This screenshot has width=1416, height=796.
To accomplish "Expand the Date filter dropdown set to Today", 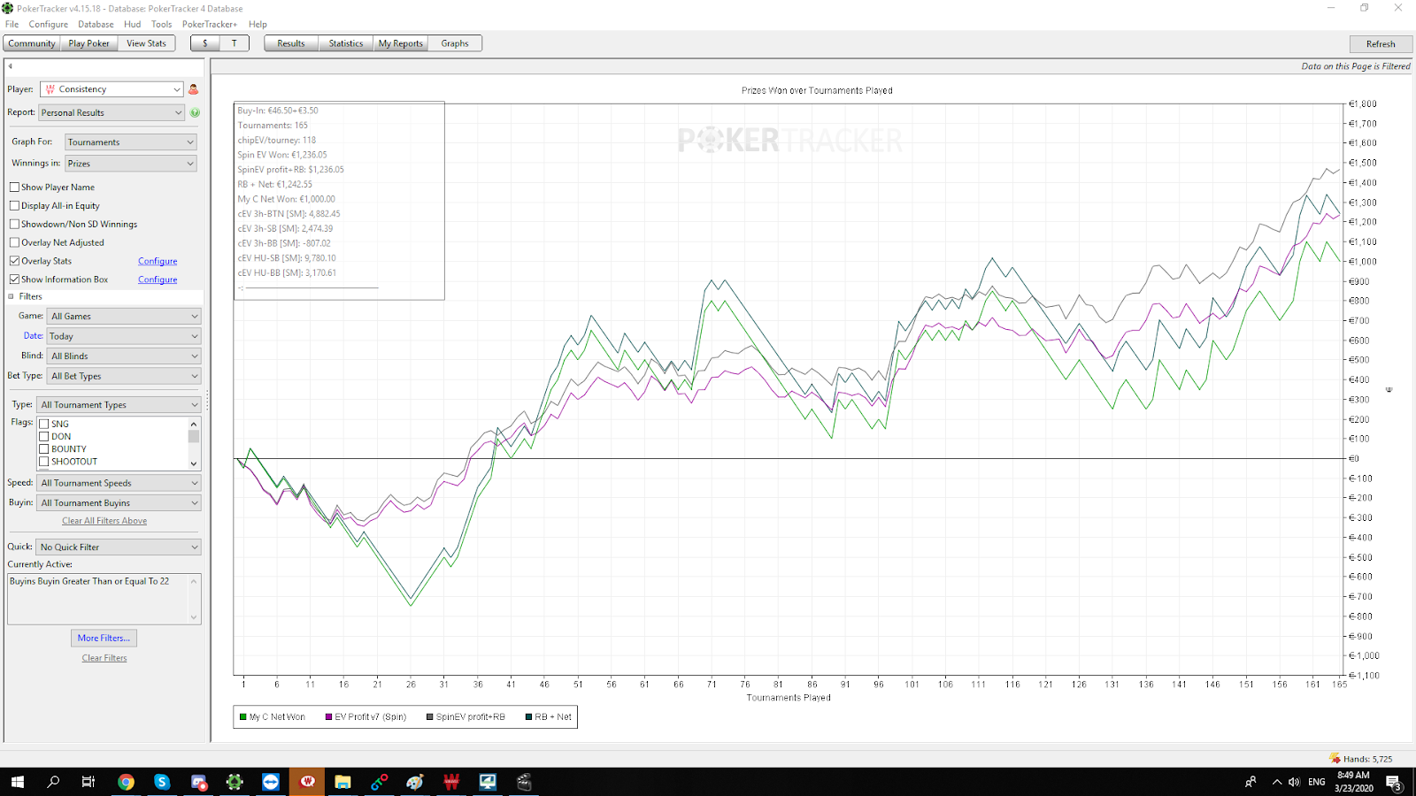I will click(x=123, y=336).
